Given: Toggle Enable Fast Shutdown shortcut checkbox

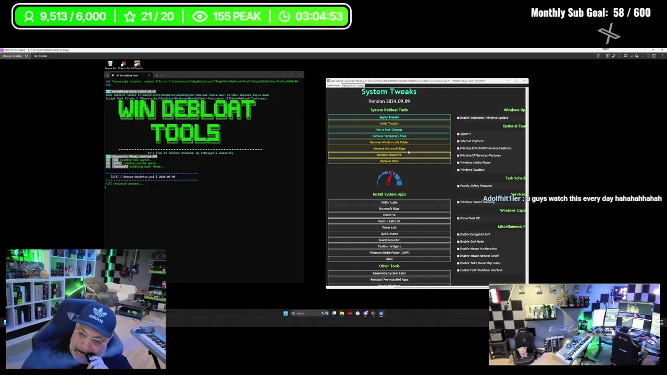Looking at the screenshot, I should pyautogui.click(x=459, y=270).
